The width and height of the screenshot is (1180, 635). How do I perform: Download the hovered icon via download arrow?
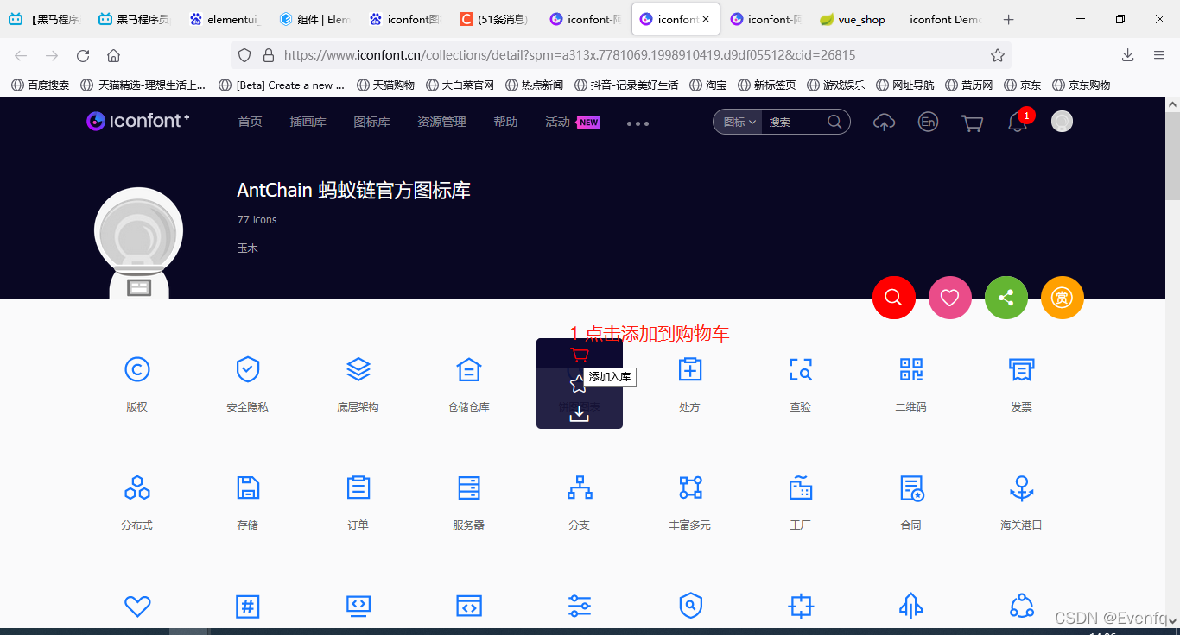click(580, 413)
